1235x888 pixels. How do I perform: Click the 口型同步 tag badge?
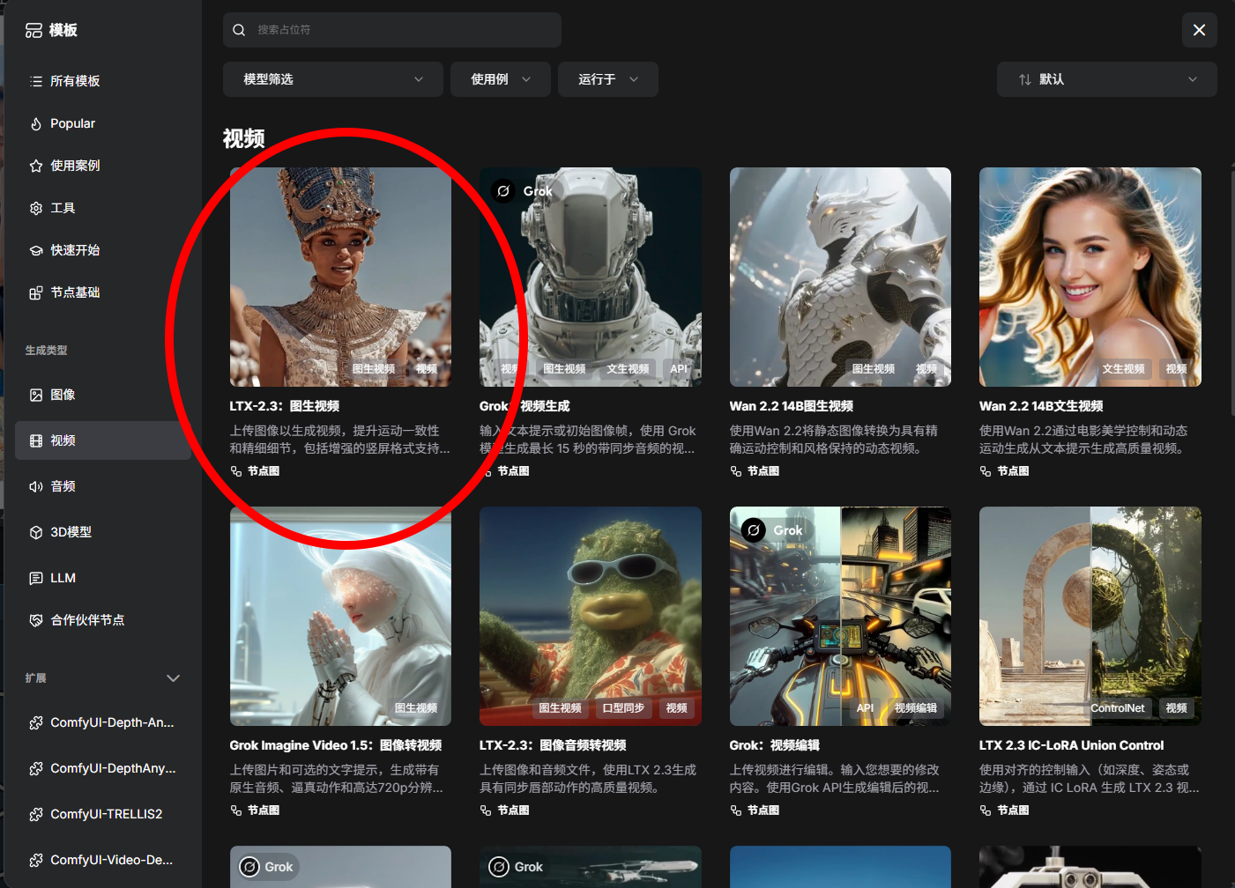pyautogui.click(x=623, y=708)
